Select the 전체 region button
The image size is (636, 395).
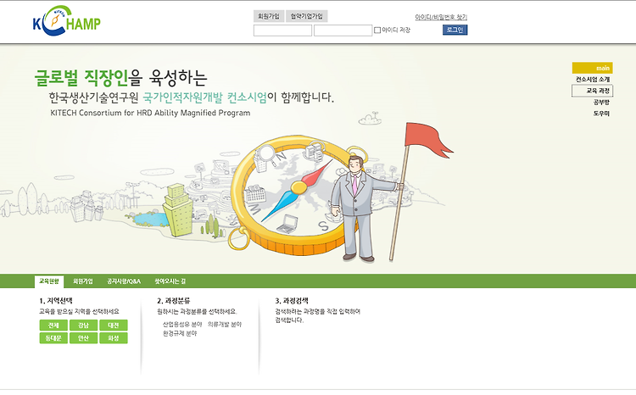coord(53,325)
